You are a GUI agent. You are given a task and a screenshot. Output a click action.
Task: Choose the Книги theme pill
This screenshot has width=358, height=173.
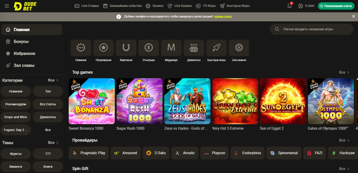(x=48, y=167)
